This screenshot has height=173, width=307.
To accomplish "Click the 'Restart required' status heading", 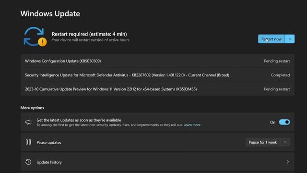I will tap(89, 34).
